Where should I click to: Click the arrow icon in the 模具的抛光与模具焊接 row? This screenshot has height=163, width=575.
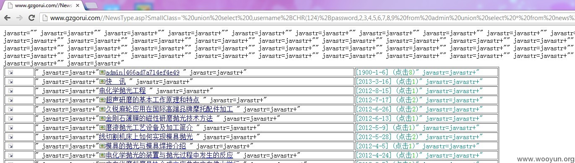pyautogui.click(x=10, y=146)
